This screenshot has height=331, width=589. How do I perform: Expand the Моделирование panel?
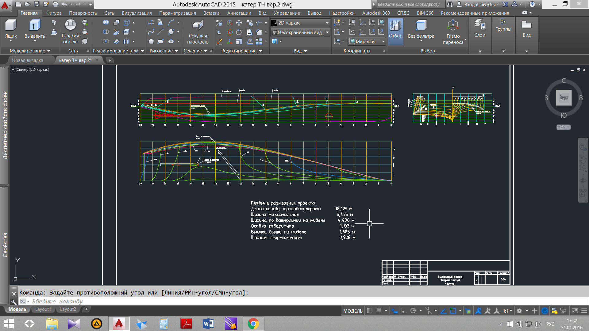point(30,51)
